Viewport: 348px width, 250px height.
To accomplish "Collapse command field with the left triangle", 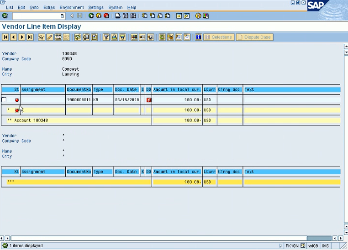I will point(72,16).
